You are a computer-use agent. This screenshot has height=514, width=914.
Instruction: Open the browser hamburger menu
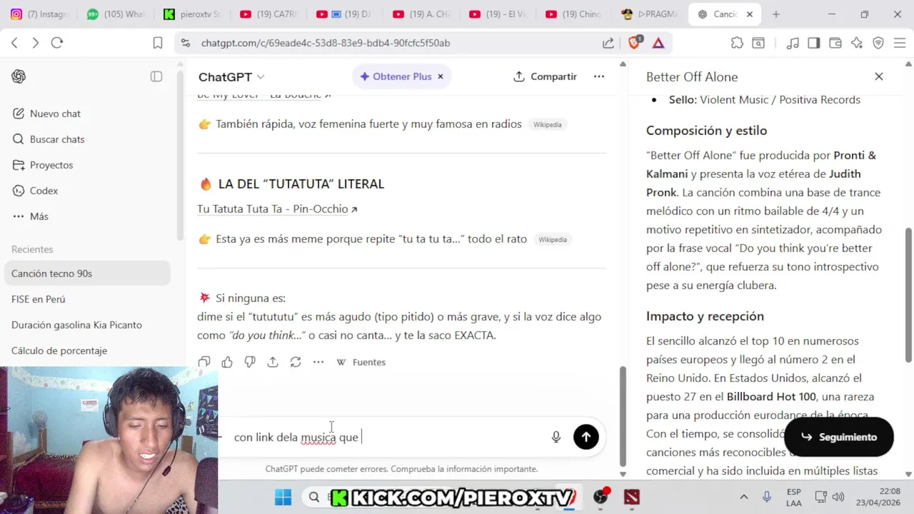[900, 43]
